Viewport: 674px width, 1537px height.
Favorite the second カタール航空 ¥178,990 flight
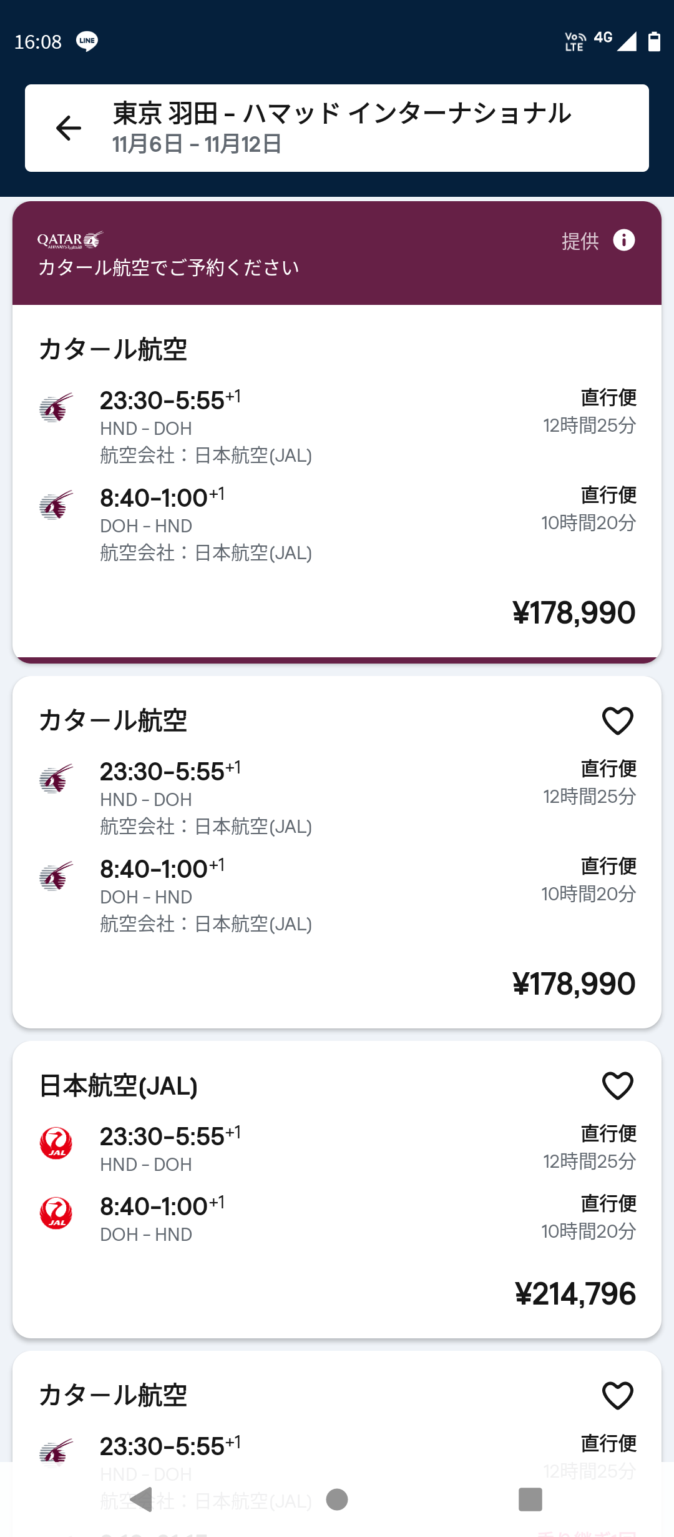click(617, 720)
